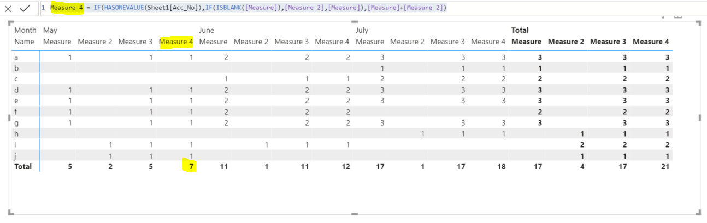
Task: Click the bold Measure 3 header under Total
Action: coord(608,42)
